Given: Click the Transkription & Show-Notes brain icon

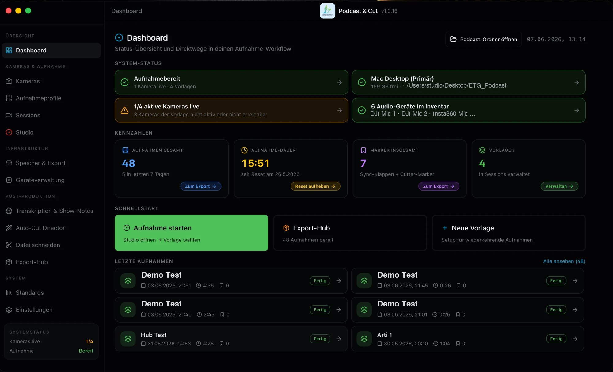Looking at the screenshot, I should [9, 211].
